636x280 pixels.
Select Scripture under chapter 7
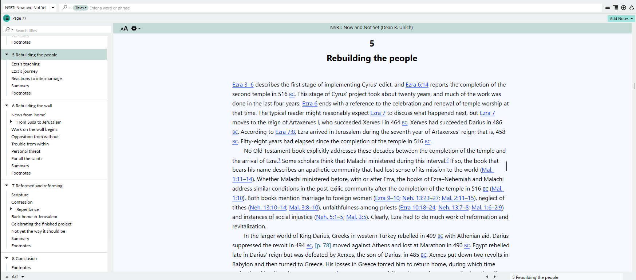coord(20,195)
